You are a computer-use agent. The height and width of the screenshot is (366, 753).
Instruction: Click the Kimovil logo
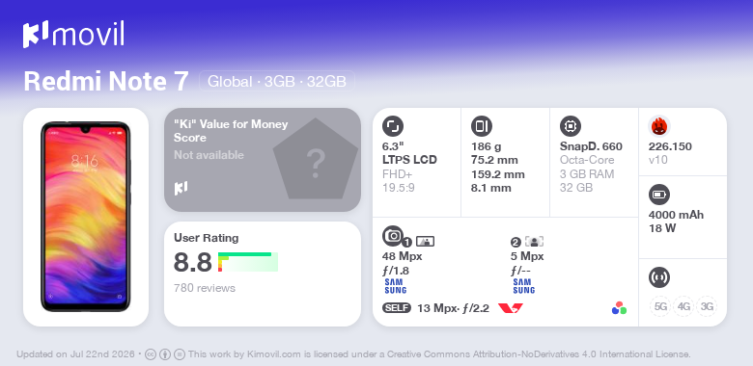tap(73, 34)
